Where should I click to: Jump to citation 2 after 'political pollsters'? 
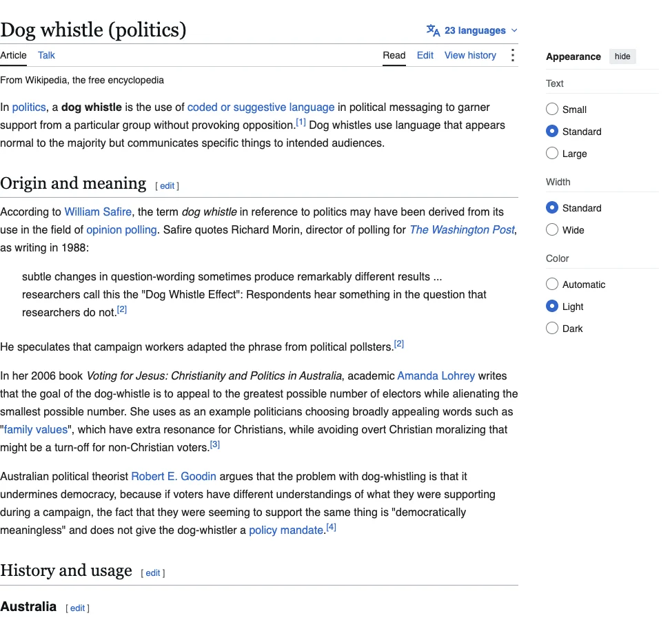pyautogui.click(x=398, y=344)
